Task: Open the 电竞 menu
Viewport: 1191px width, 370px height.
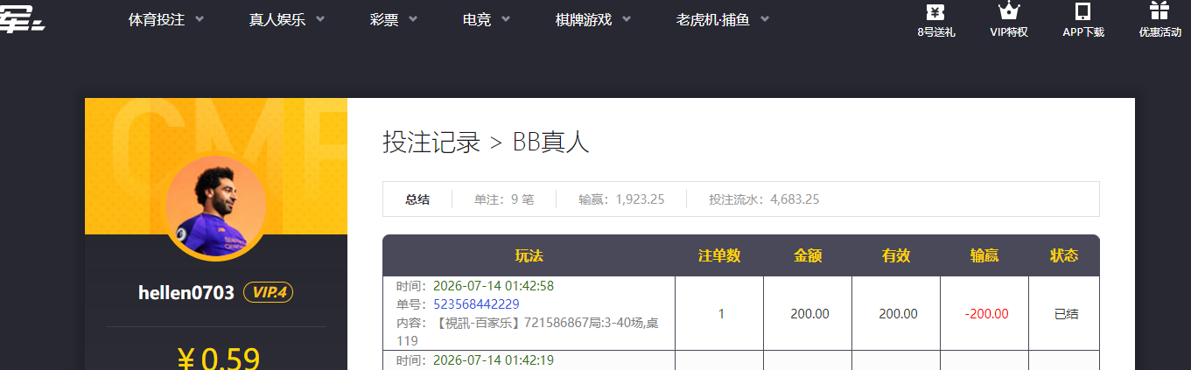Action: 477,19
